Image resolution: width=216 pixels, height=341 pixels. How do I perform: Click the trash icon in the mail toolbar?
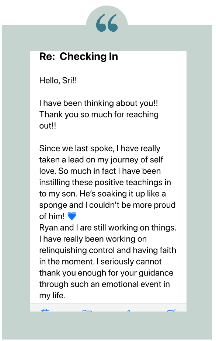coord(45,310)
